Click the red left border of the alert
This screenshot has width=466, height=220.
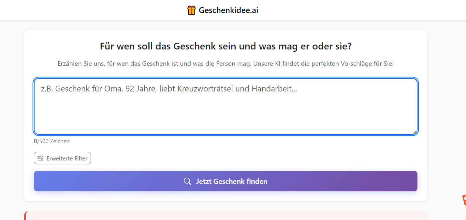point(25,216)
